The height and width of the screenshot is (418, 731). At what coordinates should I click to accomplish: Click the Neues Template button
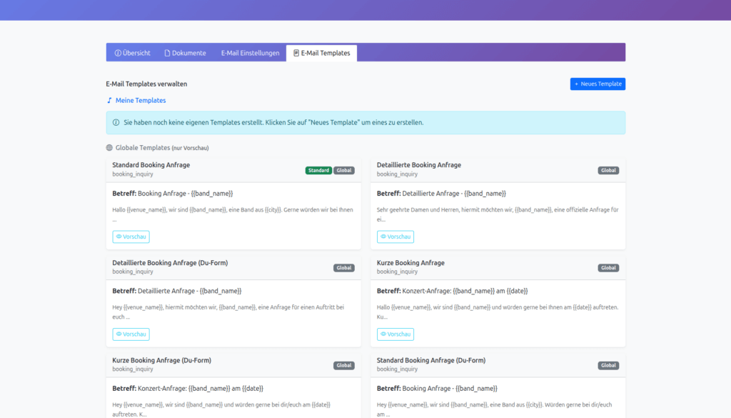tap(598, 84)
